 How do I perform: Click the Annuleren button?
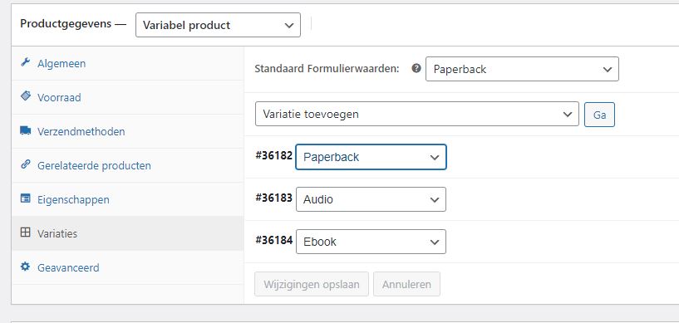pos(406,285)
